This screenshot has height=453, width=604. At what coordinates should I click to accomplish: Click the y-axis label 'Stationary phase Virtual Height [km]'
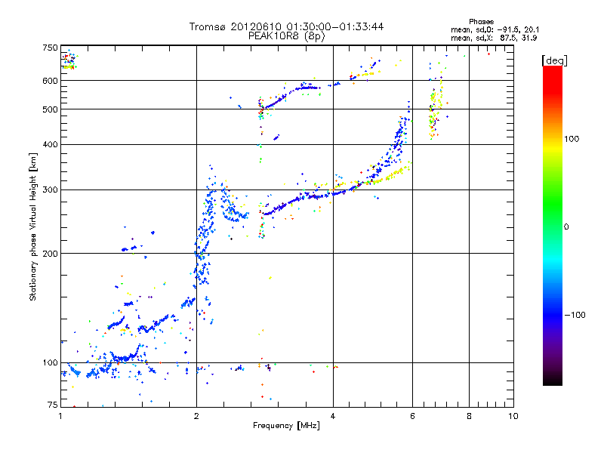32,227
